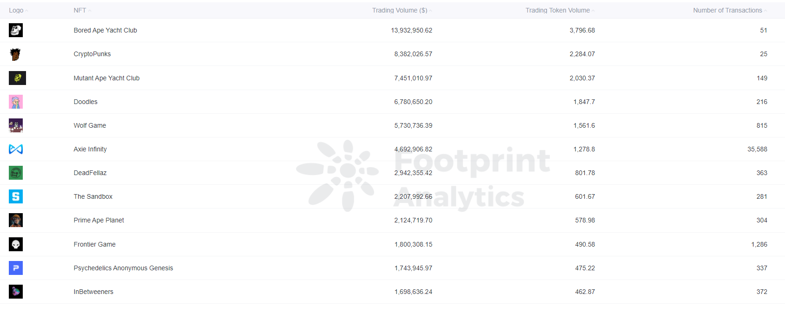Click token volume 2,284.07

pyautogui.click(x=582, y=54)
